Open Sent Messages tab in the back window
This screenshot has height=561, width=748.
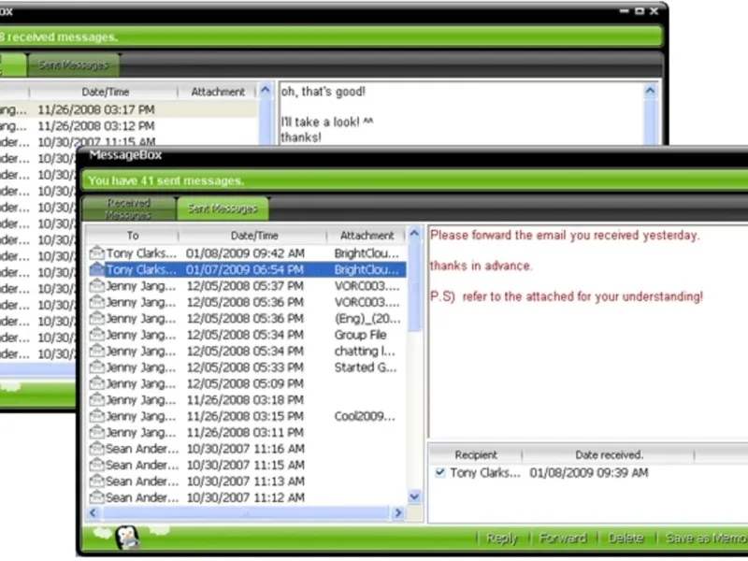point(74,65)
